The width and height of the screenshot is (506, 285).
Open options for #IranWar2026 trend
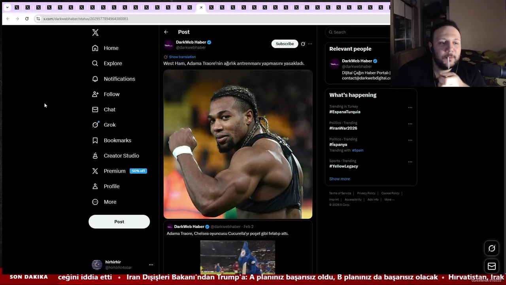click(410, 123)
